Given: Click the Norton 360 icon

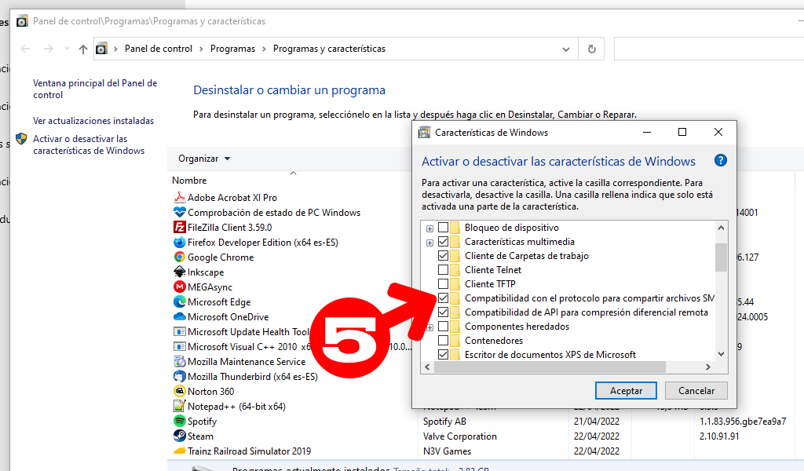Looking at the screenshot, I should (179, 391).
